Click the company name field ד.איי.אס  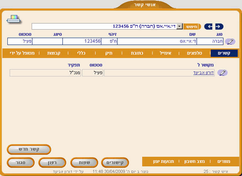157,42
